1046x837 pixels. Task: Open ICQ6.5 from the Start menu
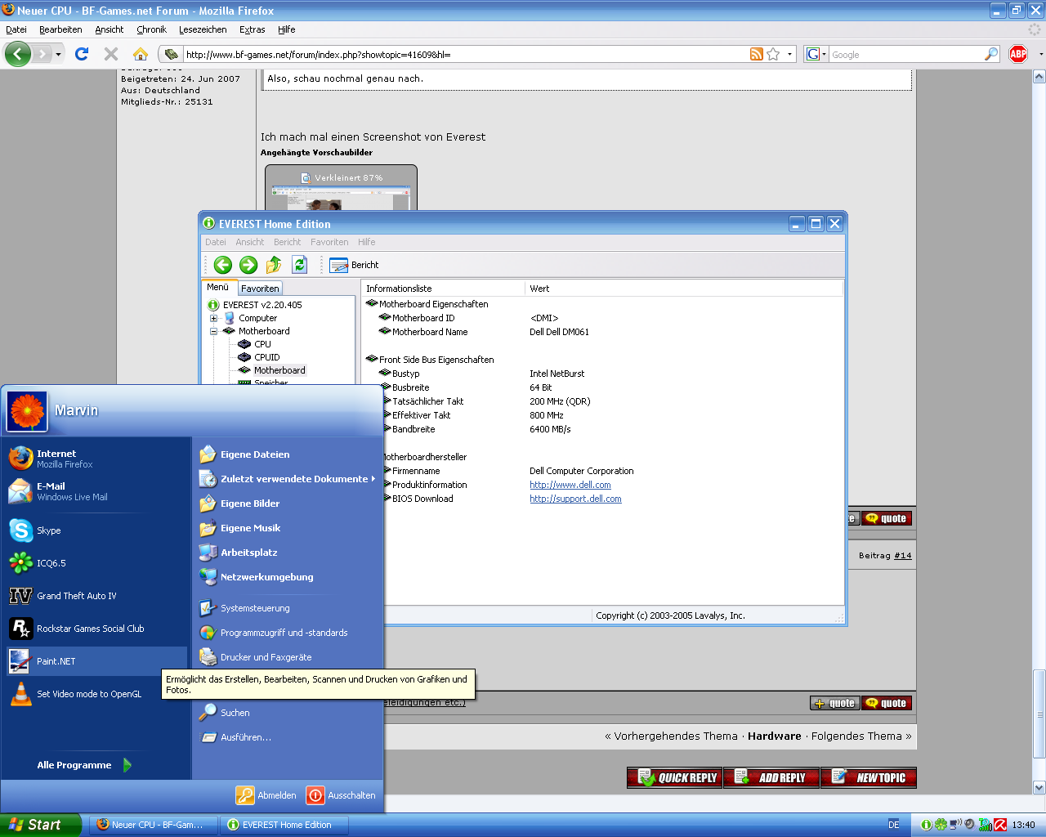[x=96, y=563]
